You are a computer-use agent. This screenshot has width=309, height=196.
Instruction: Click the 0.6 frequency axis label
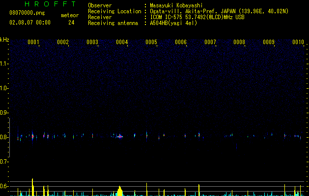4,186
